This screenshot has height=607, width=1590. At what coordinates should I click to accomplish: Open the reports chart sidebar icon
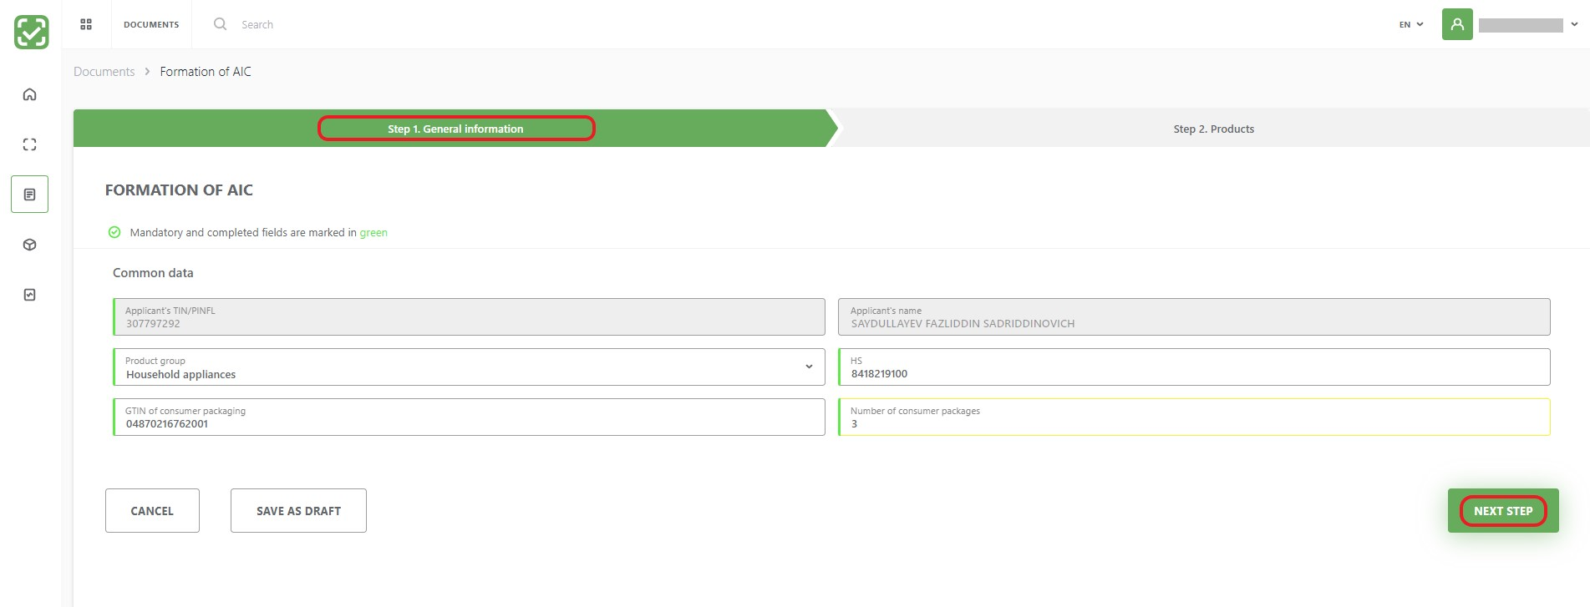29,295
